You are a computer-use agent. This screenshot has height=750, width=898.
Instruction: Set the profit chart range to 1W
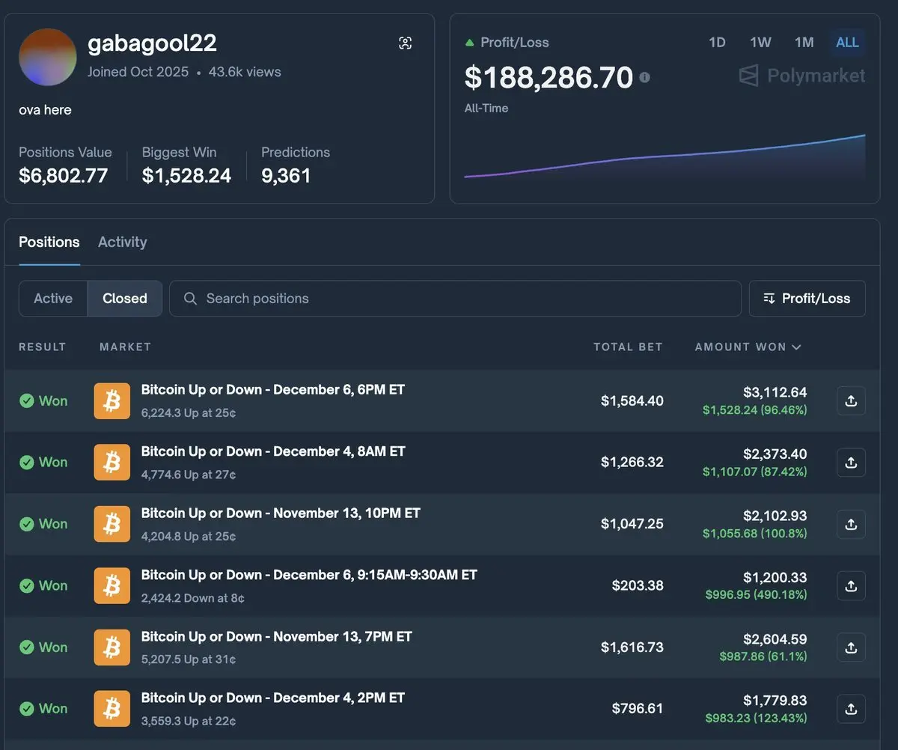[760, 42]
